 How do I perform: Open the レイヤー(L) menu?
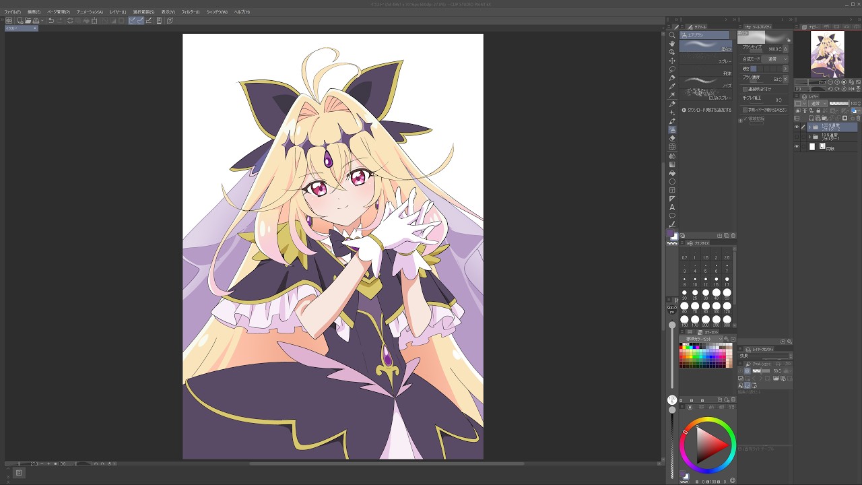(x=118, y=12)
